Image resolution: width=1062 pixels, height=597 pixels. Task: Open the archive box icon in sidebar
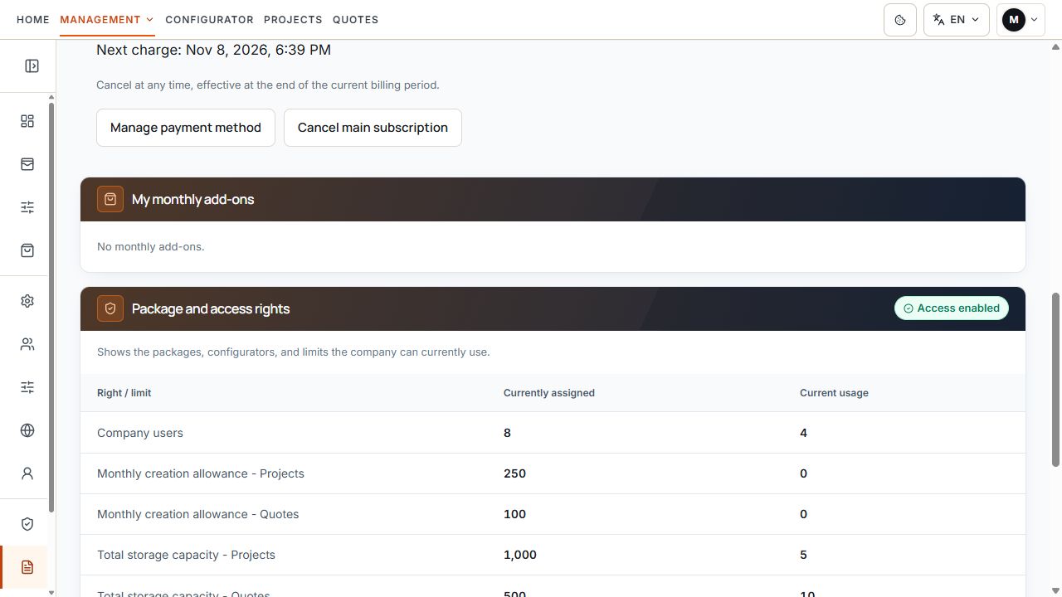pyautogui.click(x=27, y=164)
